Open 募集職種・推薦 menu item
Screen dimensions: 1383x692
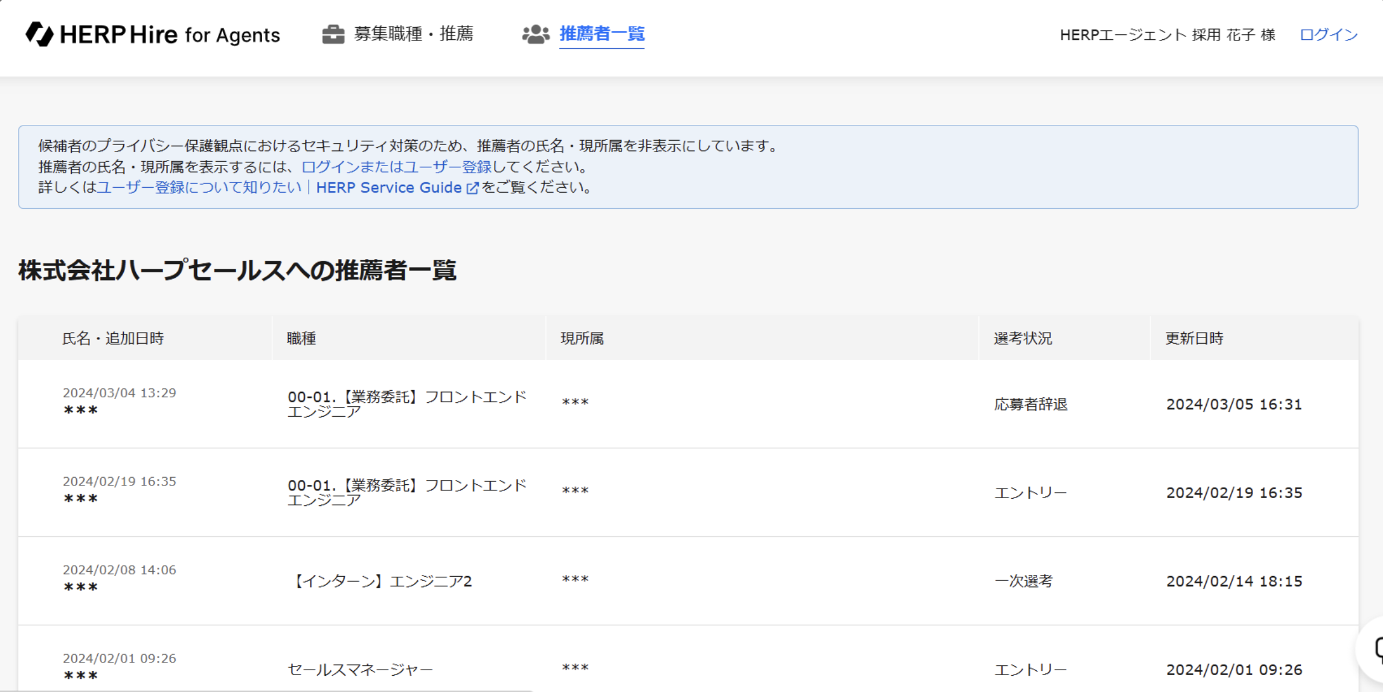413,34
